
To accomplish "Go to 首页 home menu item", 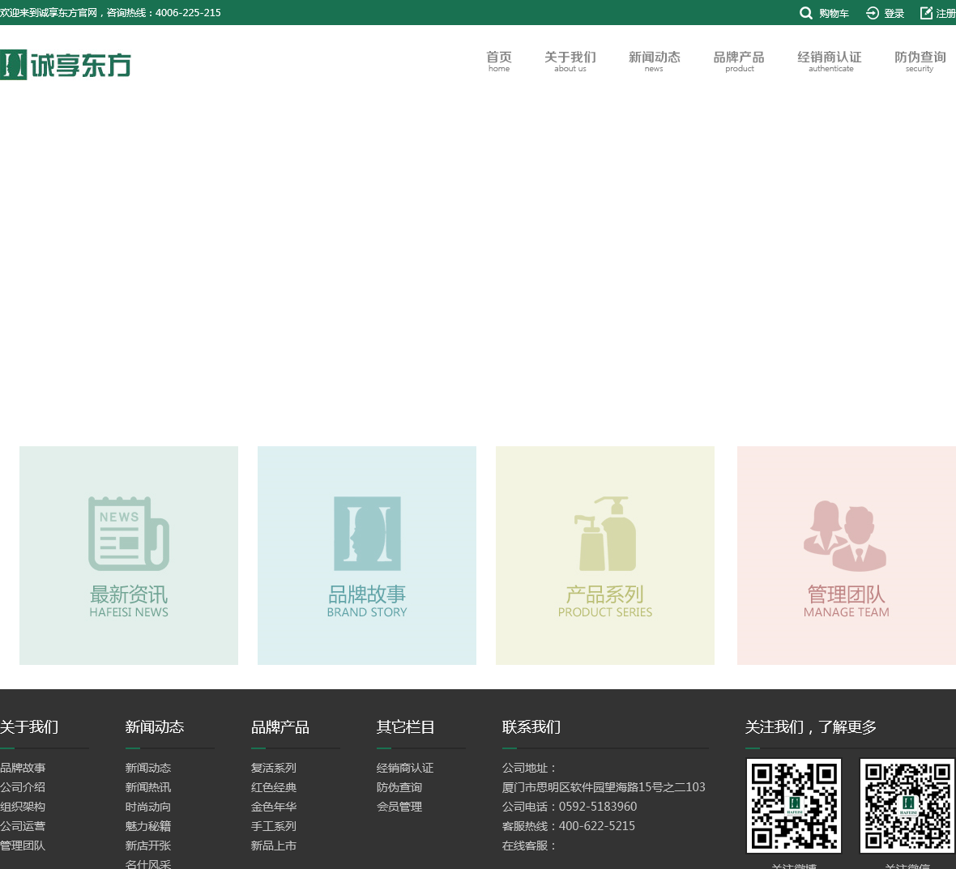I will tap(499, 62).
